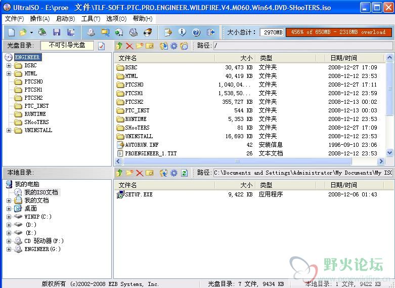Click the disc list horizontal scrollbar thumb
Viewport: 395px width, 288px height.
coord(237,161)
